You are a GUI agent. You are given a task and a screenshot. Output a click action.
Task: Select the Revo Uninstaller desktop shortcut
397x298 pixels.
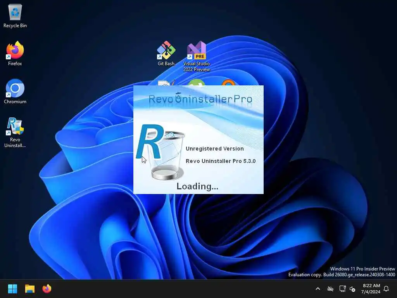(15, 132)
